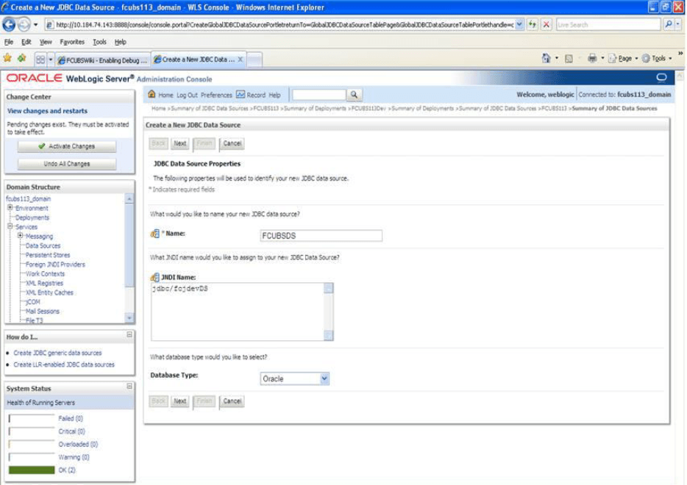Click the Name input field FCUBSDS
This screenshot has height=485, width=687.
point(321,235)
